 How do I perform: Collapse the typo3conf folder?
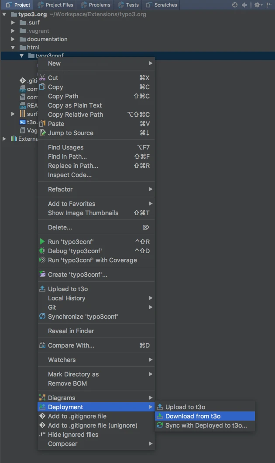[x=21, y=56]
